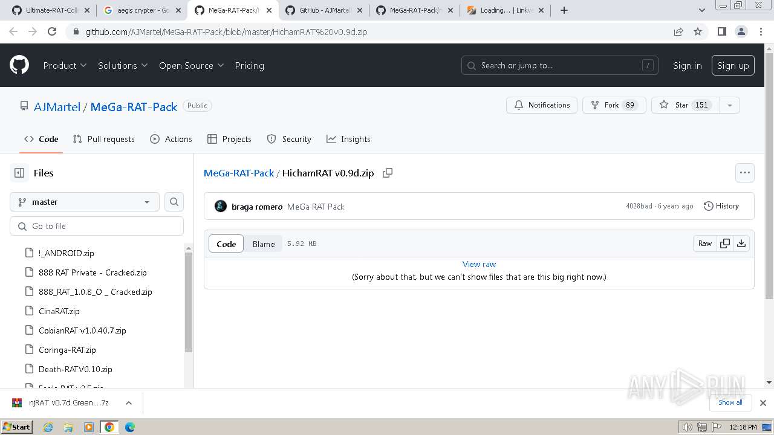
Task: Click the Raw button
Action: point(705,243)
